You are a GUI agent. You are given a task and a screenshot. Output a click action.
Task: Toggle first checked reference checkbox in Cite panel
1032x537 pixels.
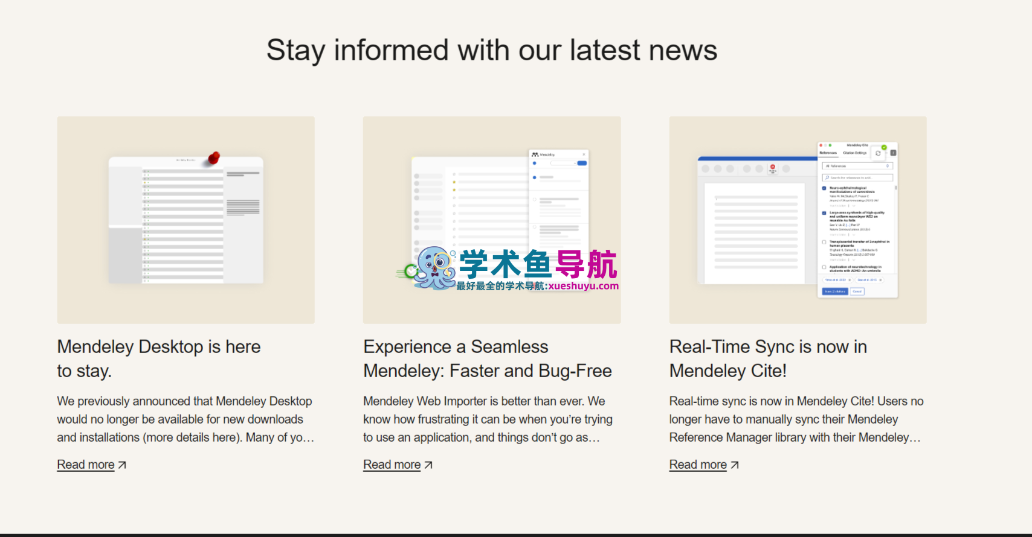click(824, 188)
